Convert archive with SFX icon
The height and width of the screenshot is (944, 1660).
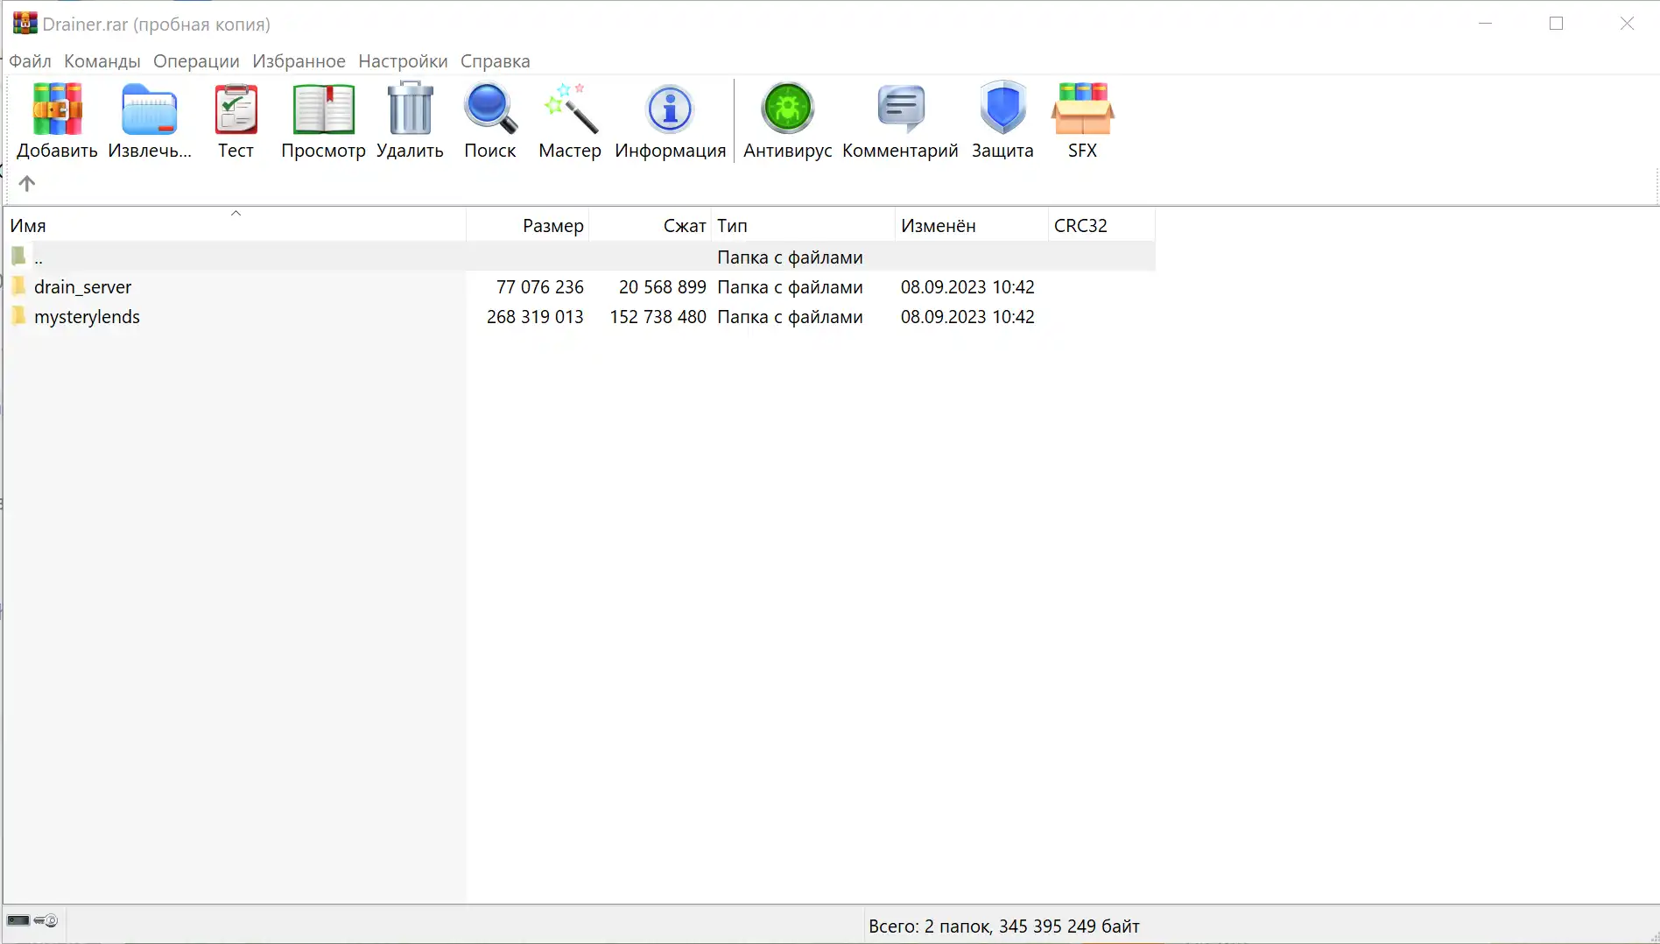click(1082, 109)
